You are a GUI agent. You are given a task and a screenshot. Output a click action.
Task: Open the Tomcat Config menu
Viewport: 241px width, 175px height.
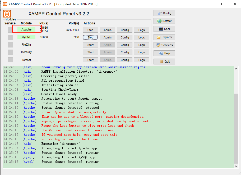tap(125, 60)
